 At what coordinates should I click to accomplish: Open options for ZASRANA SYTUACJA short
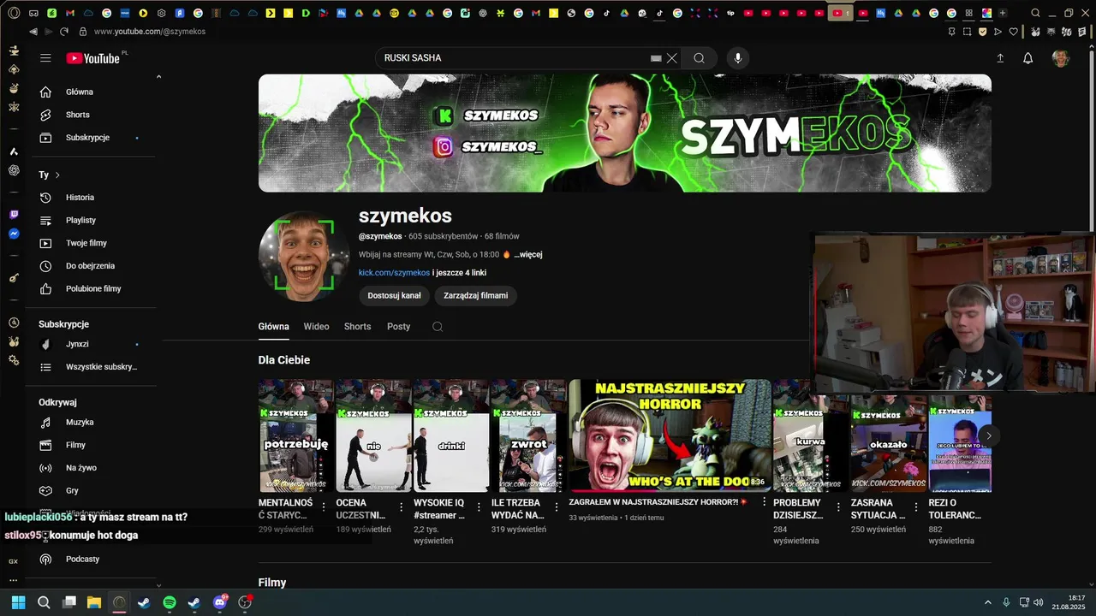(x=916, y=507)
